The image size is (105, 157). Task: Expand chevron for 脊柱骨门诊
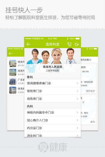(78, 91)
